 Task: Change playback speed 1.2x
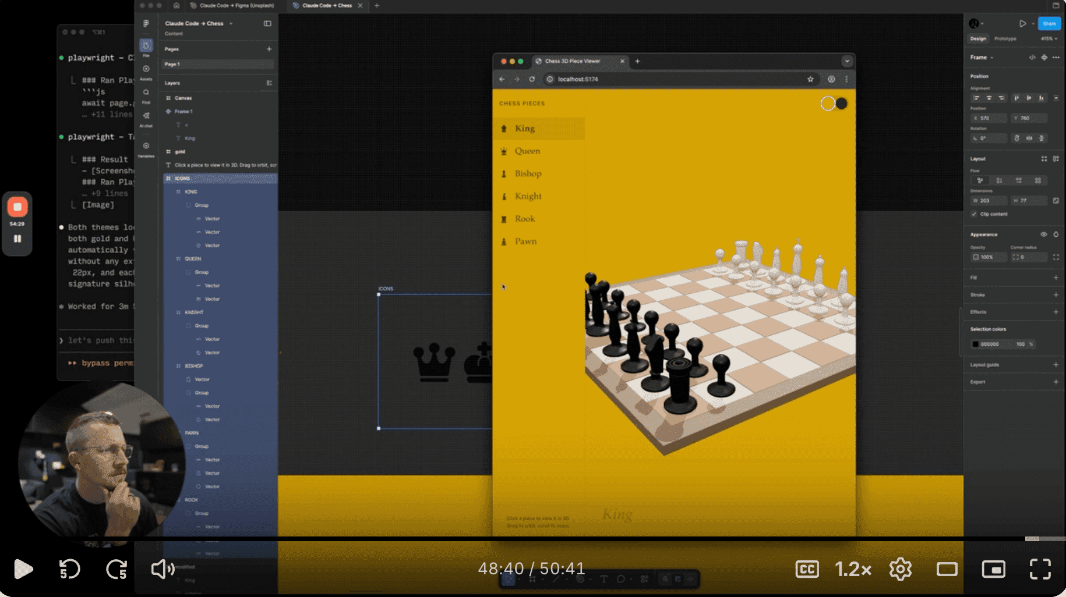[853, 569]
